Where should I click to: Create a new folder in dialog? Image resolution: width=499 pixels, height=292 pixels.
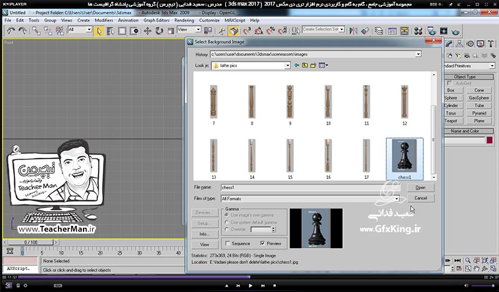(x=313, y=66)
